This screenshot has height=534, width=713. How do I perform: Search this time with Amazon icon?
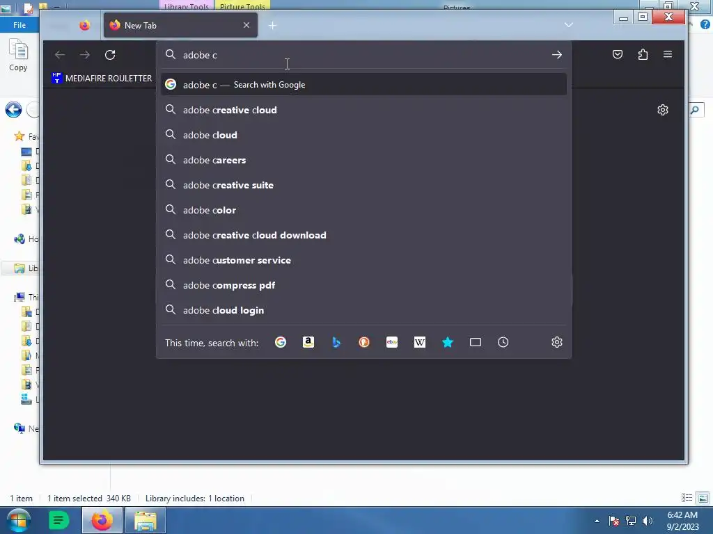pos(308,342)
